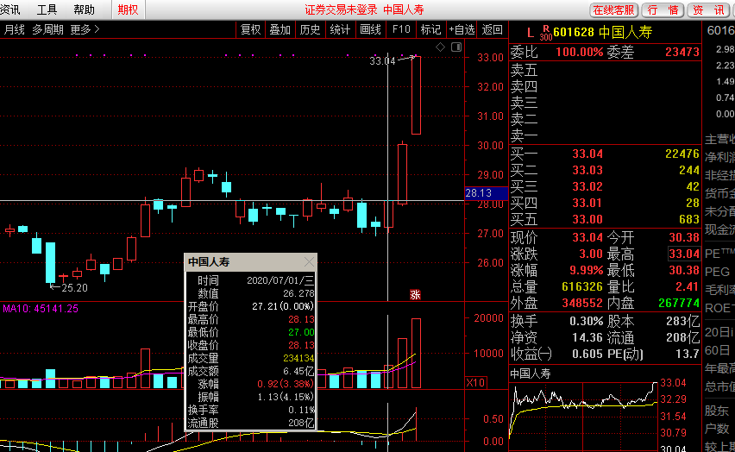Click the 33.04 high price annotation

click(x=382, y=61)
